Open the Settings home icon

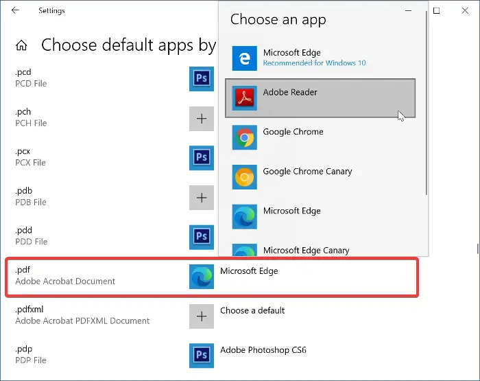tap(21, 45)
